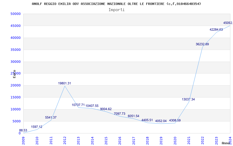Click the y-axis tick 20000

click(x=16, y=86)
